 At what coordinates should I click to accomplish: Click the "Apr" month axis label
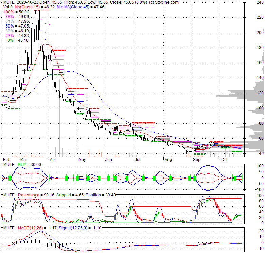[x=53, y=160]
